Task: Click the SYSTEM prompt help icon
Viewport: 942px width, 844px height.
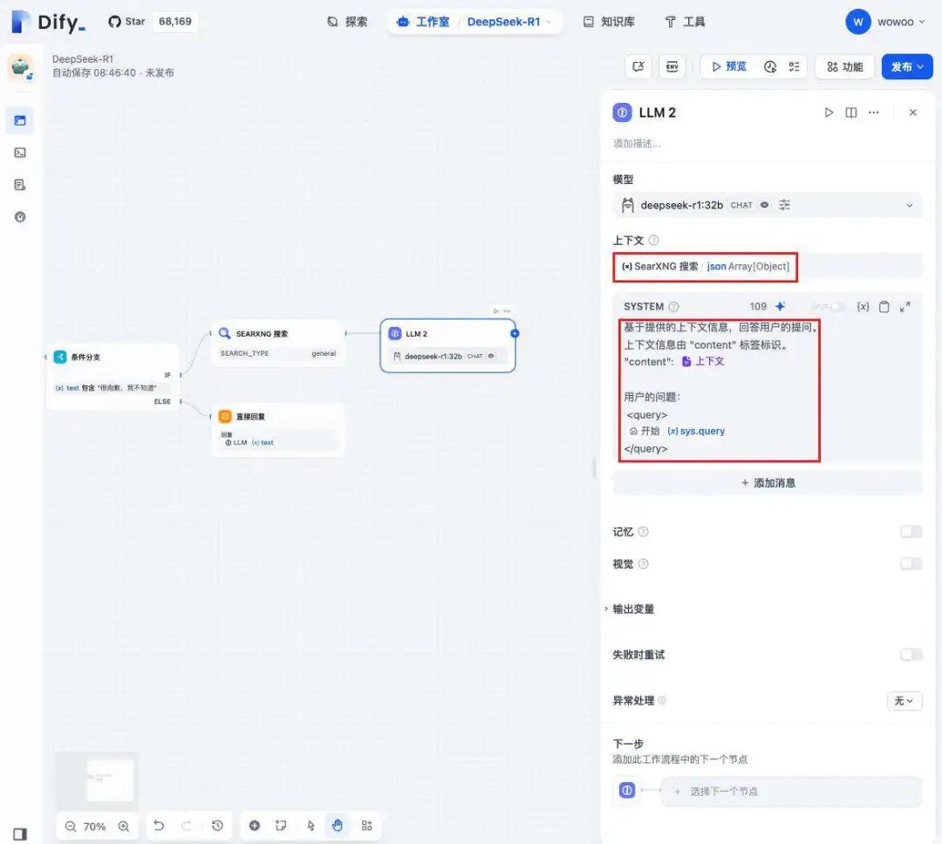Action: [674, 306]
